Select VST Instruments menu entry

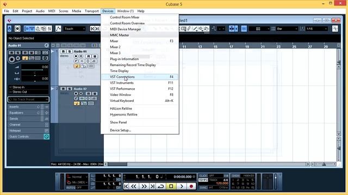click(x=140, y=83)
